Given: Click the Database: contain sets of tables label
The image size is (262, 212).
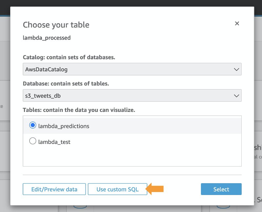Looking at the screenshot, I should pyautogui.click(x=66, y=83).
